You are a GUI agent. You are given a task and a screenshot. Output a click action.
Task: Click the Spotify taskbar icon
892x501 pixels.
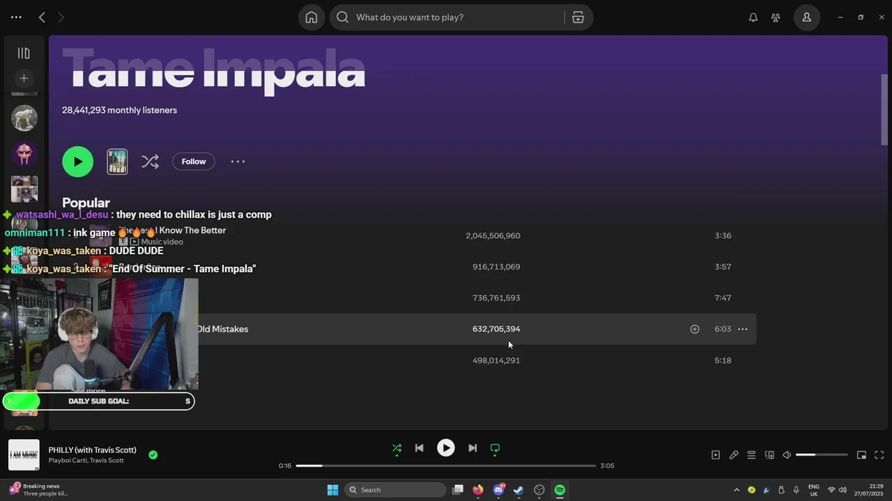[x=560, y=490]
